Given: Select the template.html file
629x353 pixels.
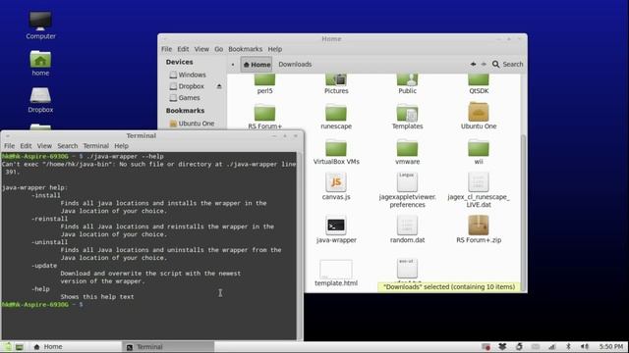Looking at the screenshot, I should (x=336, y=273).
